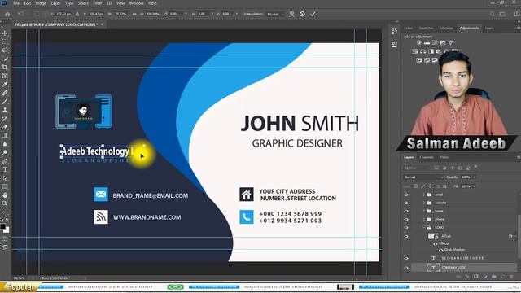Click the COMPANY LOGO layer thumbnail

tap(433, 268)
